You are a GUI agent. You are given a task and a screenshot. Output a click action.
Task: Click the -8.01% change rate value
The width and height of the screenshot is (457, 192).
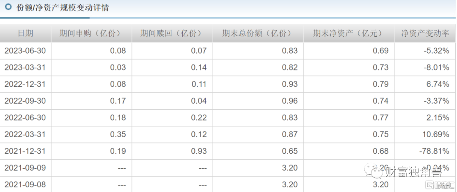[x=435, y=68]
